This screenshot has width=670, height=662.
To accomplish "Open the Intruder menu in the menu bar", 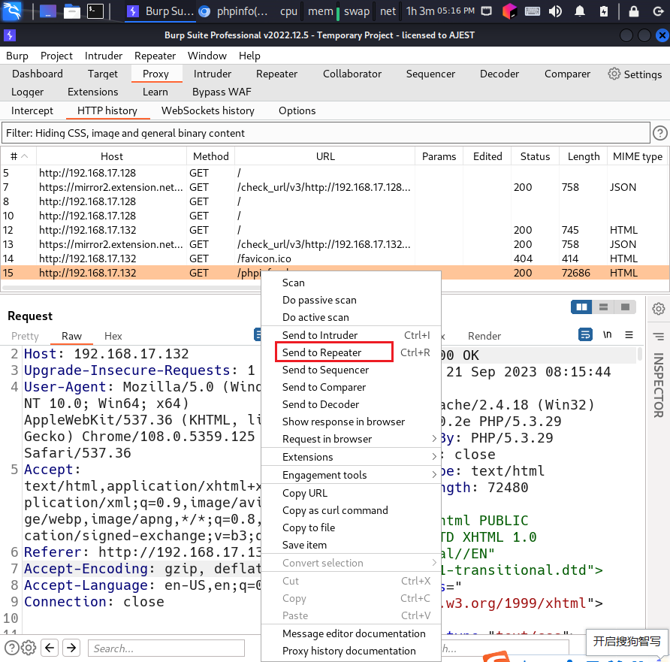I will [104, 56].
